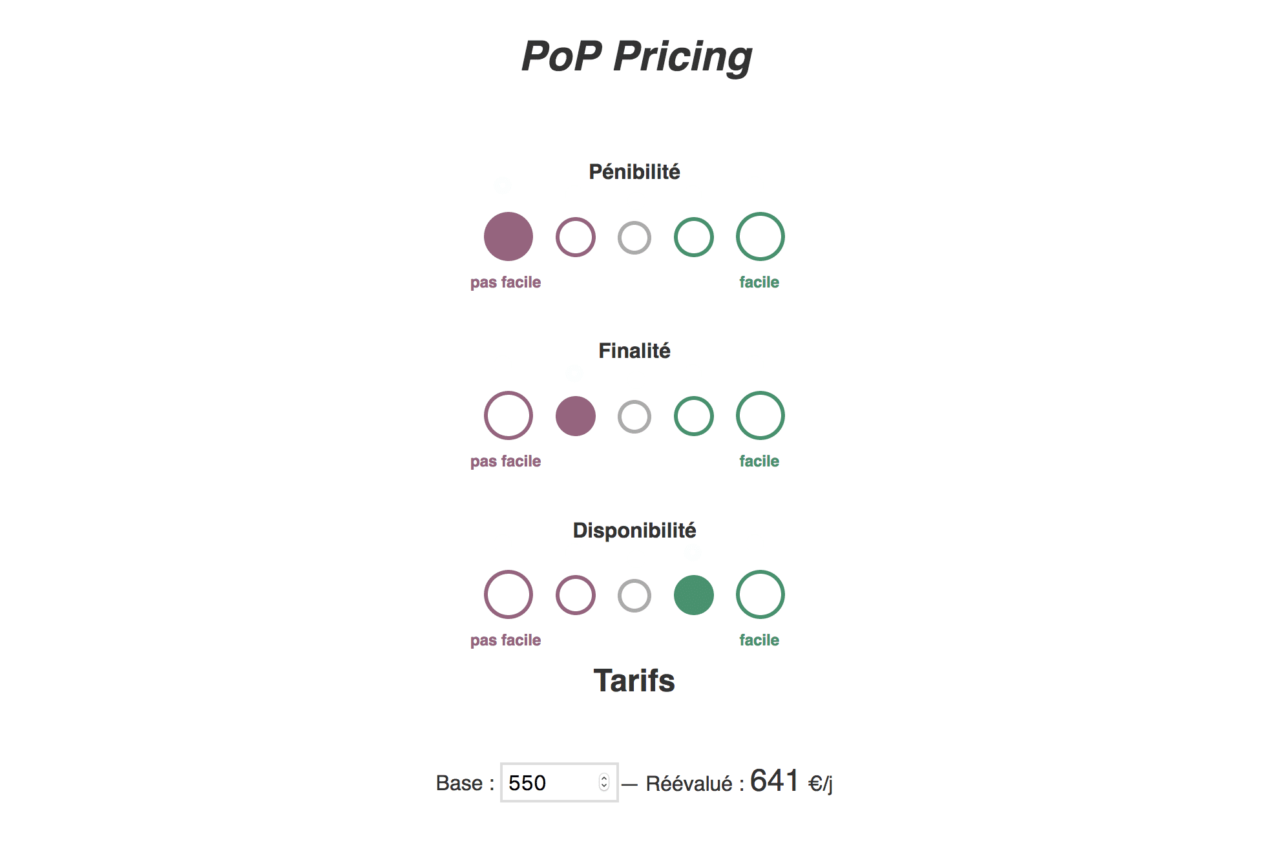Click the filled green circle under Disponibilité
The width and height of the screenshot is (1278, 849).
tap(694, 595)
